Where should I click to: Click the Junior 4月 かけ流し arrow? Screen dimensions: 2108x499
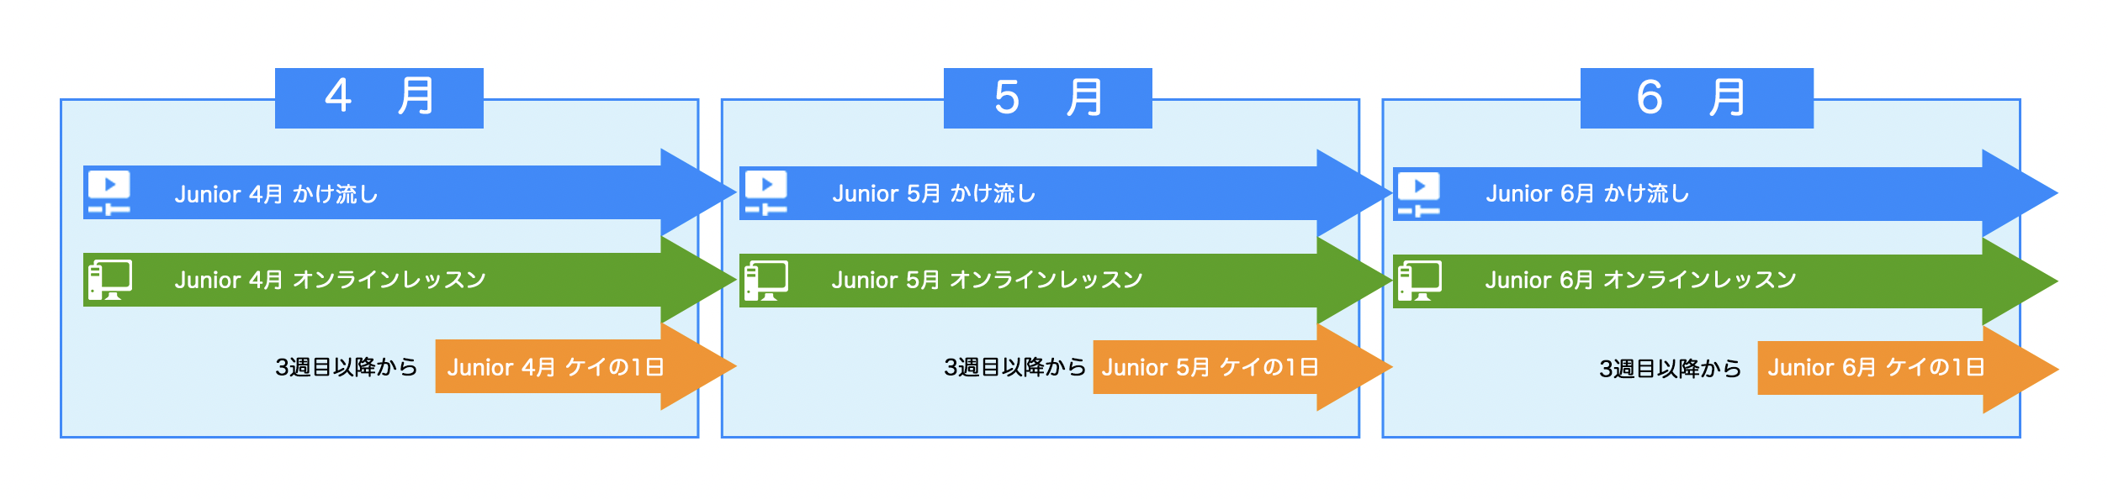(379, 193)
